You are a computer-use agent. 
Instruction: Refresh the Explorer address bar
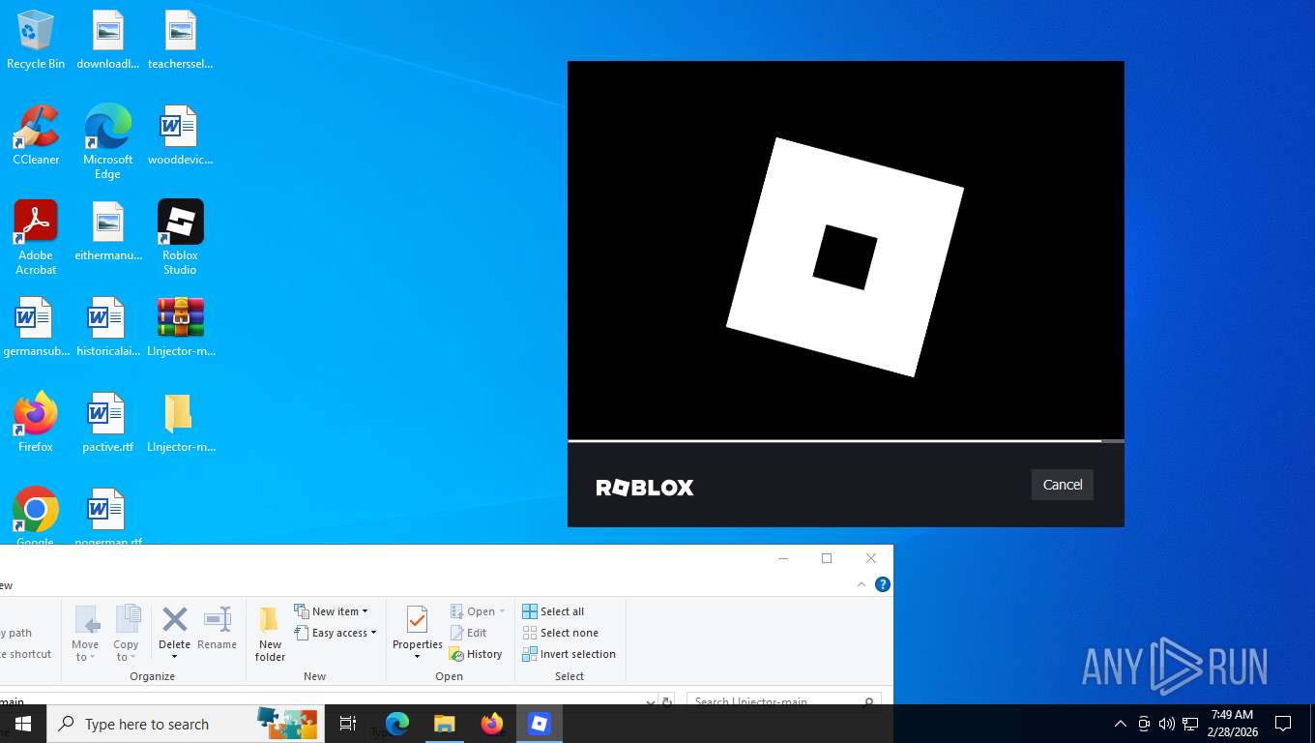666,701
